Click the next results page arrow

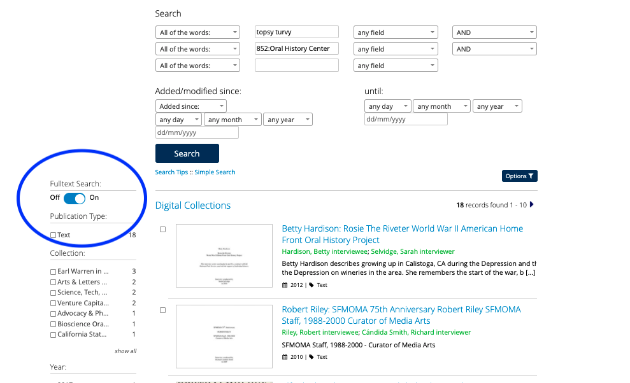[532, 205]
